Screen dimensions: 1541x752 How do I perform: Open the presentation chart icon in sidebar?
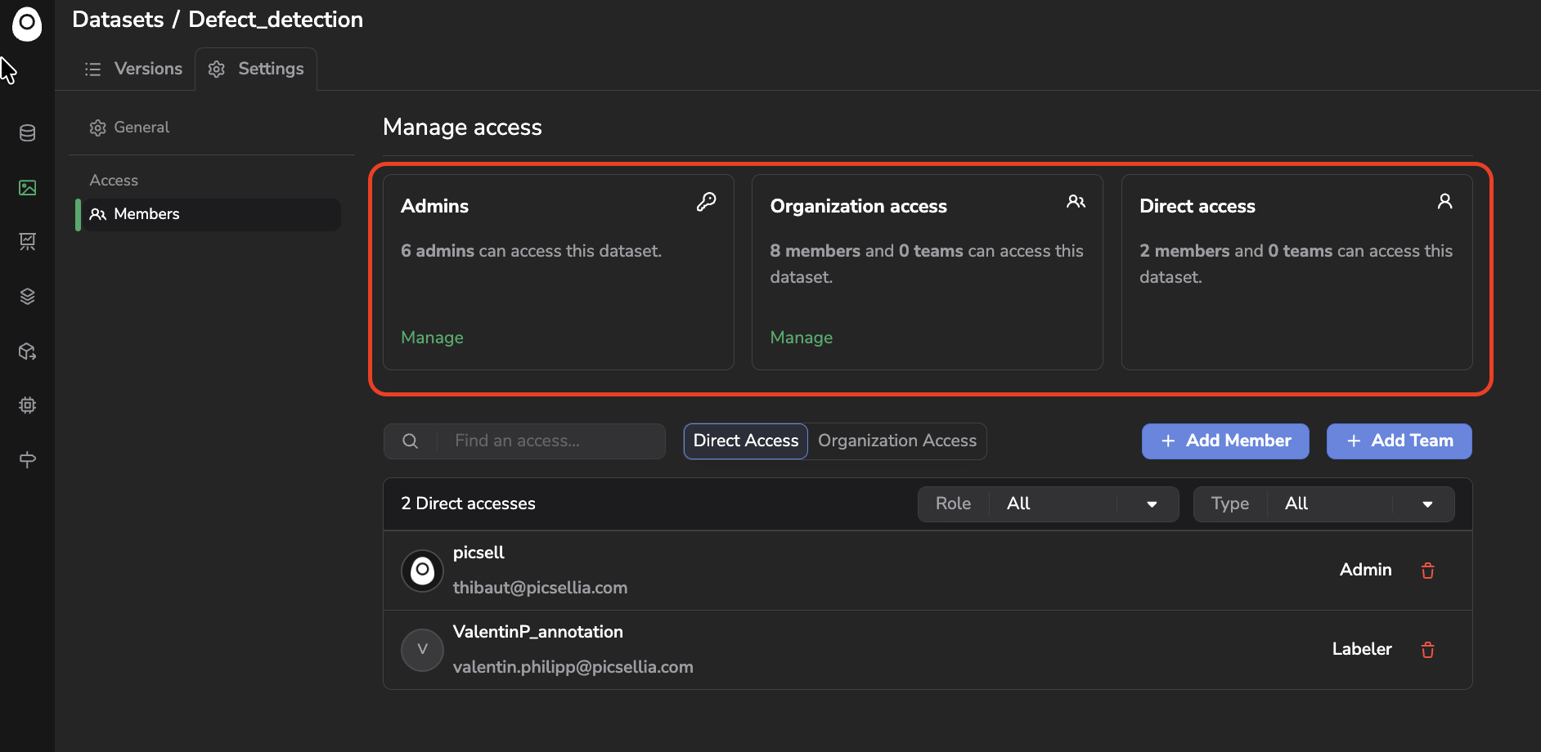(27, 241)
